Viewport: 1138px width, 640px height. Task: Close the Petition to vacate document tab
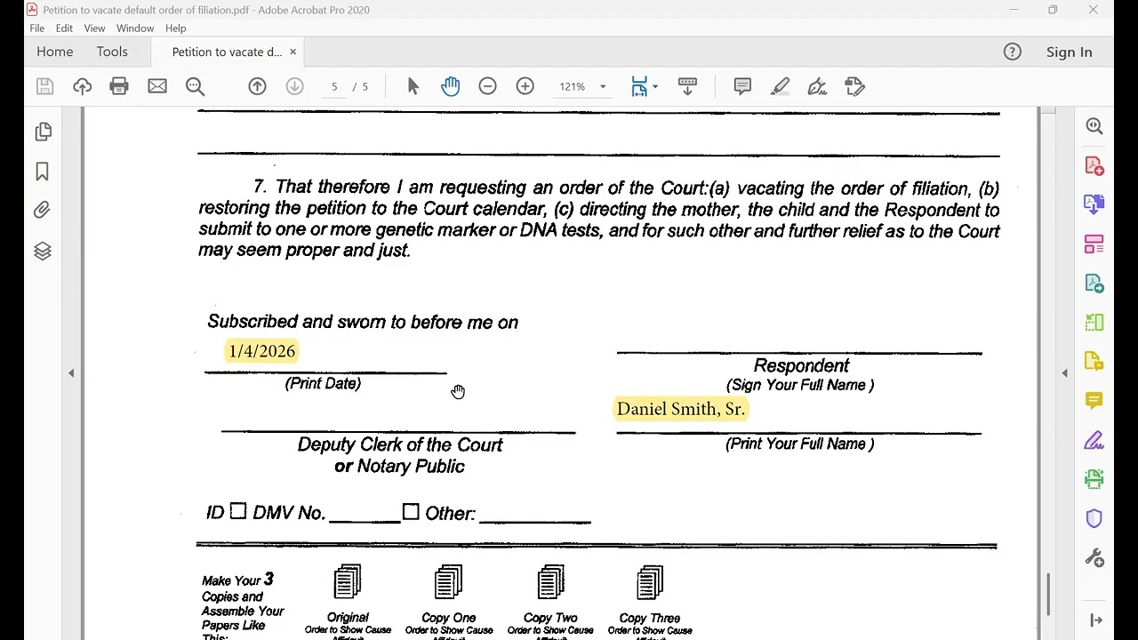coord(293,52)
